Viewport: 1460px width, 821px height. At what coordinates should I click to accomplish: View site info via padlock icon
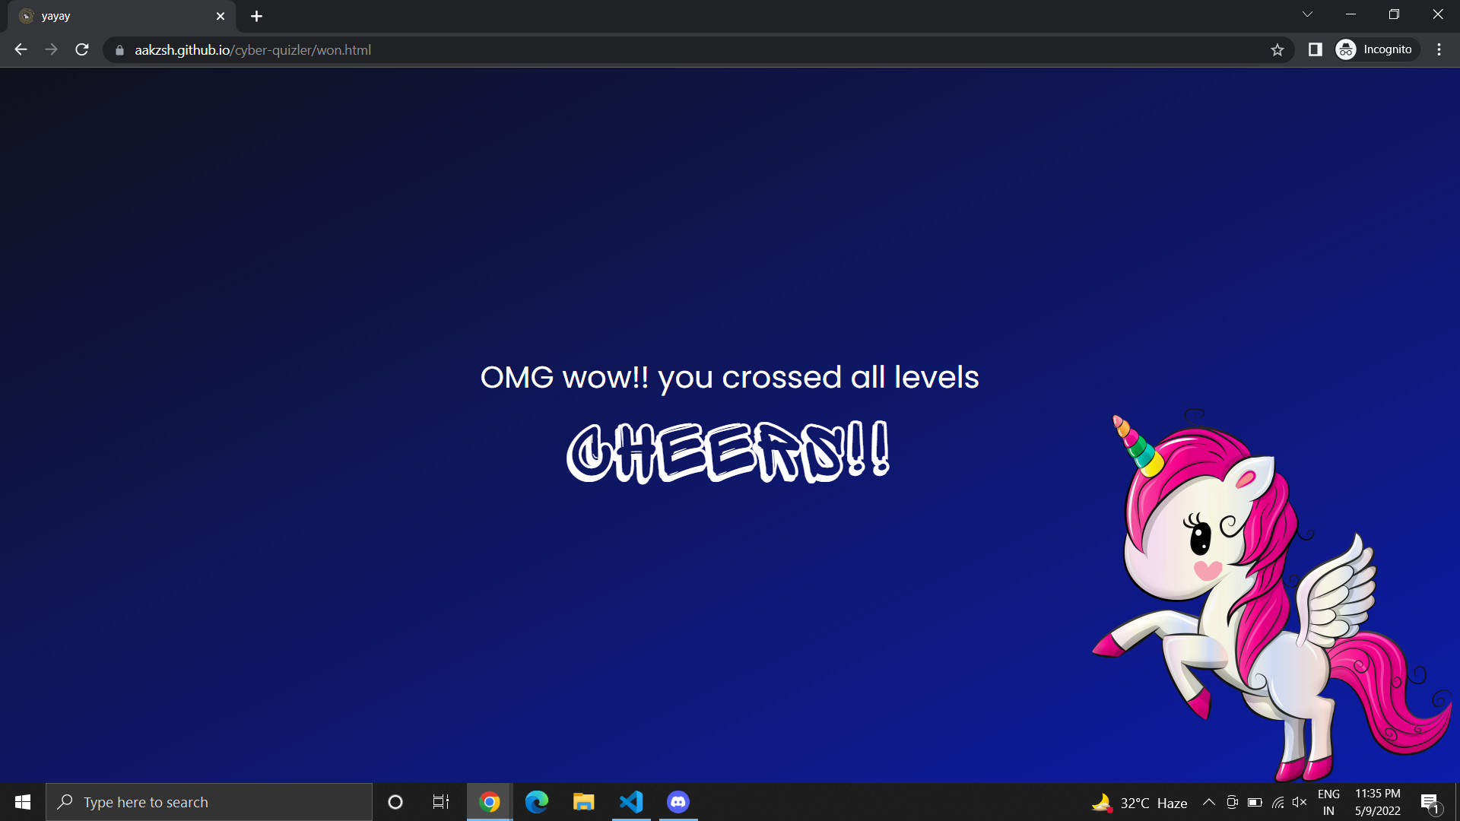click(x=119, y=50)
